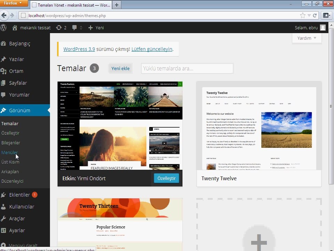Viewport: 334px width, 251px height.
Task: Click the blue Özelleştir button
Action: 166,178
